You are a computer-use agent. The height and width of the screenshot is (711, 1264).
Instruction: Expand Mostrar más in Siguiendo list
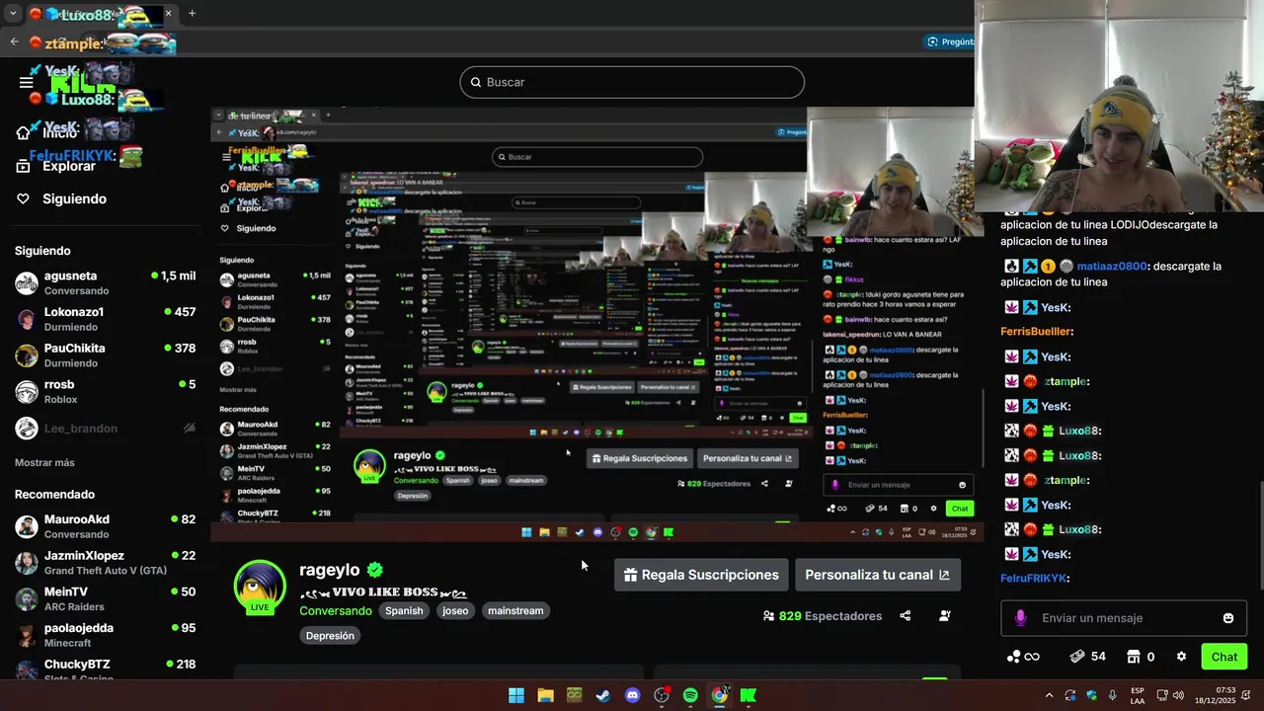pyautogui.click(x=44, y=462)
